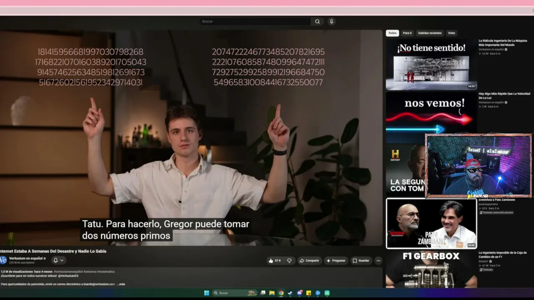Viewport: 534px width, 300px height.
Task: Click the subtitle "Tatu. Para hacerlo, Gregor puede tomar"
Action: (x=166, y=224)
